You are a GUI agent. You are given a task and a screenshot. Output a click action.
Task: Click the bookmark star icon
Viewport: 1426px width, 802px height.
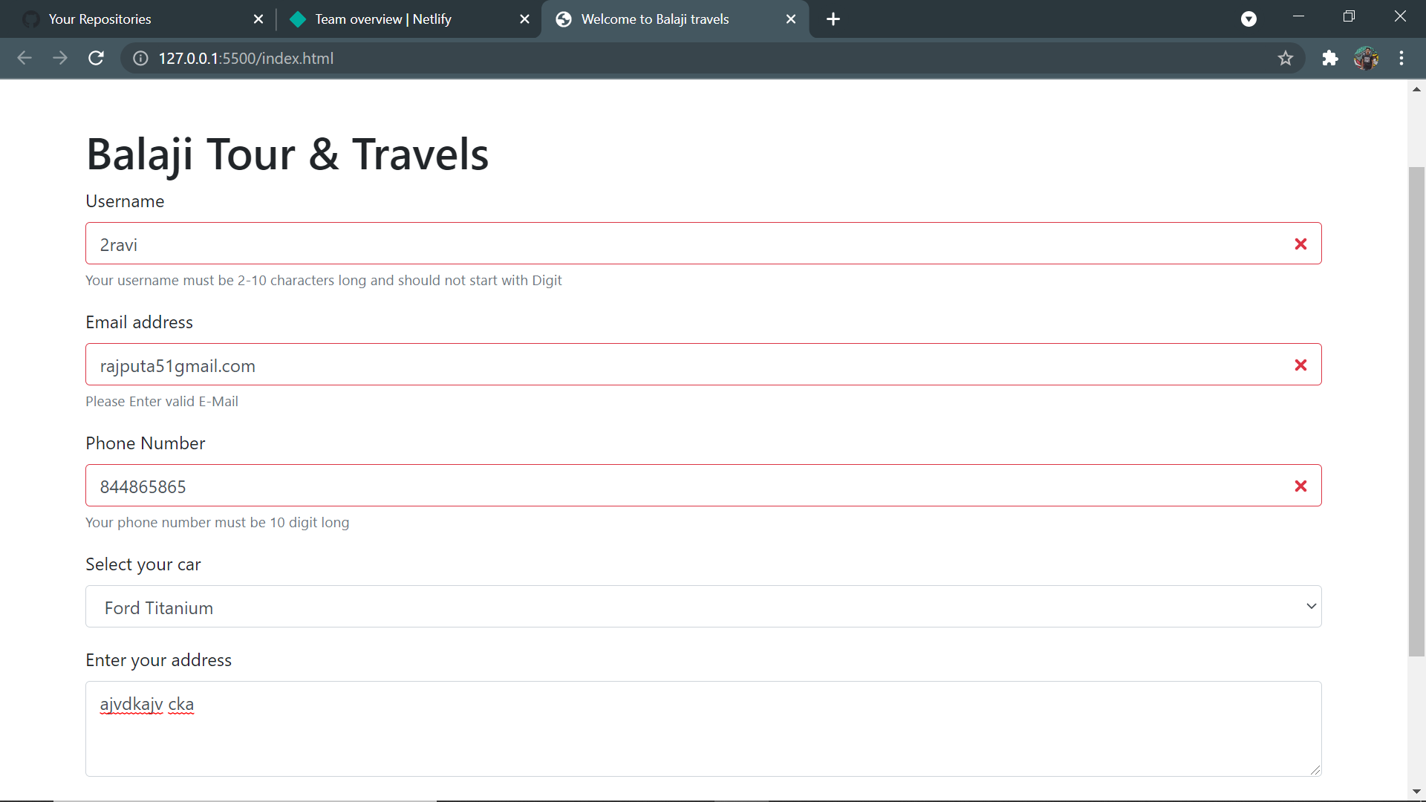(1286, 58)
